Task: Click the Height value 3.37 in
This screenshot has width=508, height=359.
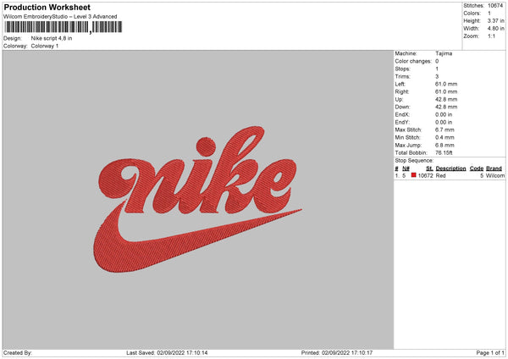Action: (496, 20)
